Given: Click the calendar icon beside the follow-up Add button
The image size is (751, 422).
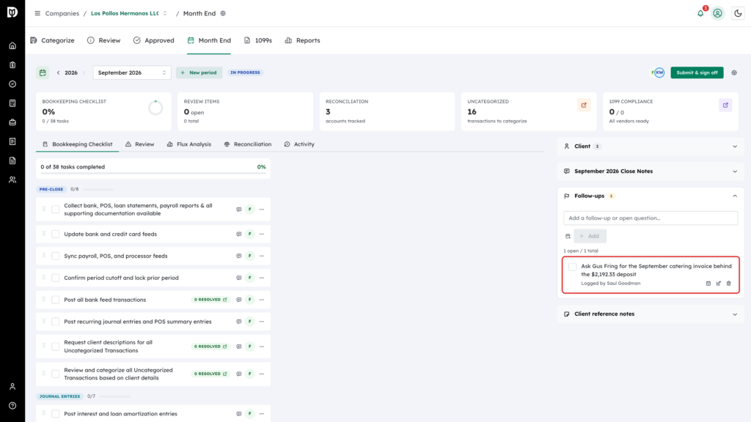Looking at the screenshot, I should [568, 237].
